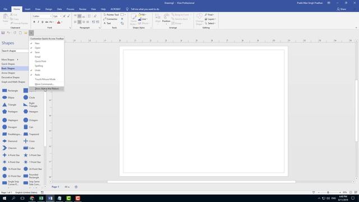This screenshot has width=359, height=202.
Task: Pick the Cube shape
Action: pyautogui.click(x=29, y=148)
